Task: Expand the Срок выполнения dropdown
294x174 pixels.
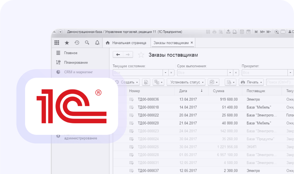Action: click(x=230, y=72)
